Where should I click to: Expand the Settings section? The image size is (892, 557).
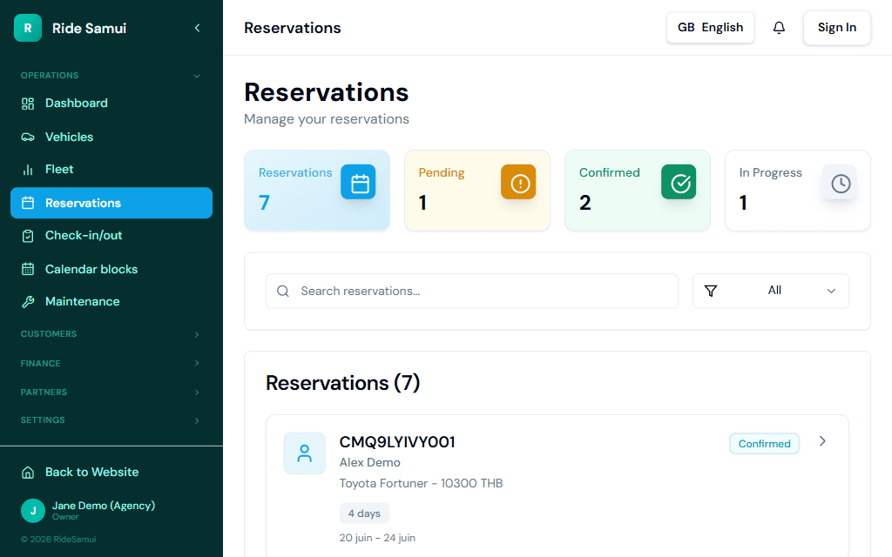click(197, 420)
